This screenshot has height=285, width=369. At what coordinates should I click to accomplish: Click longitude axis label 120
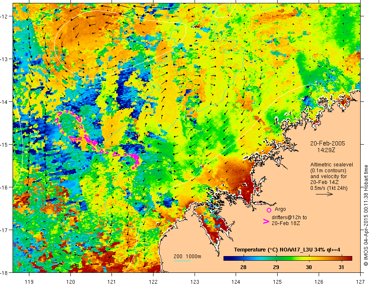(x=70, y=282)
